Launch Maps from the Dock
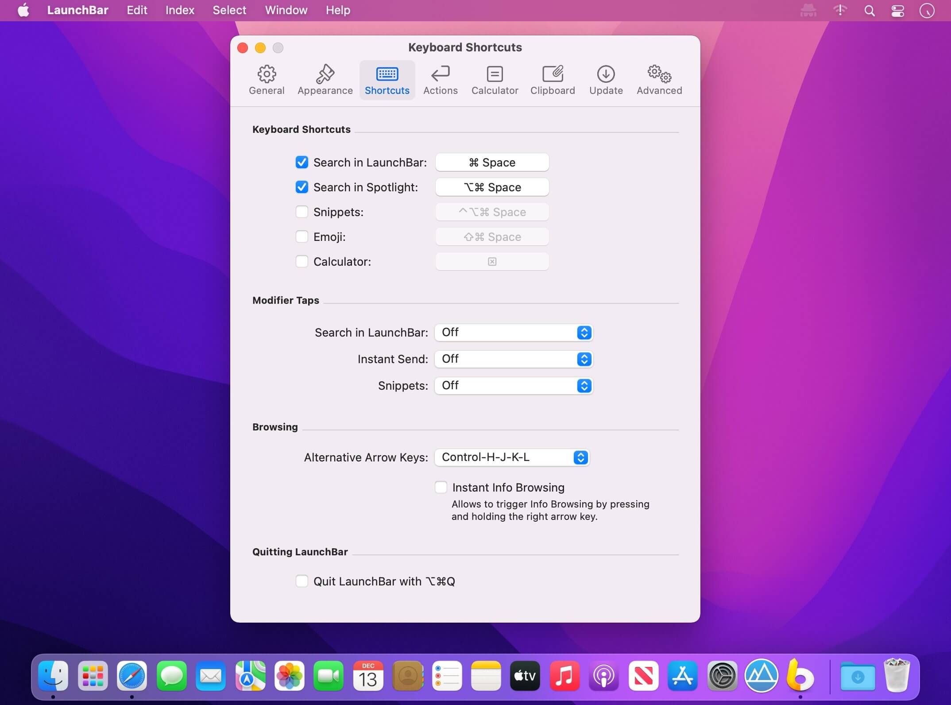Image resolution: width=951 pixels, height=705 pixels. click(x=250, y=676)
